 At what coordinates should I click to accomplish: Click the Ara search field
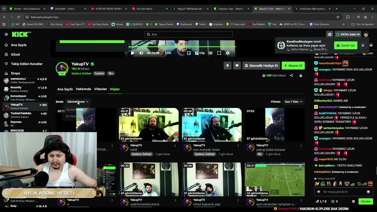(x=188, y=34)
